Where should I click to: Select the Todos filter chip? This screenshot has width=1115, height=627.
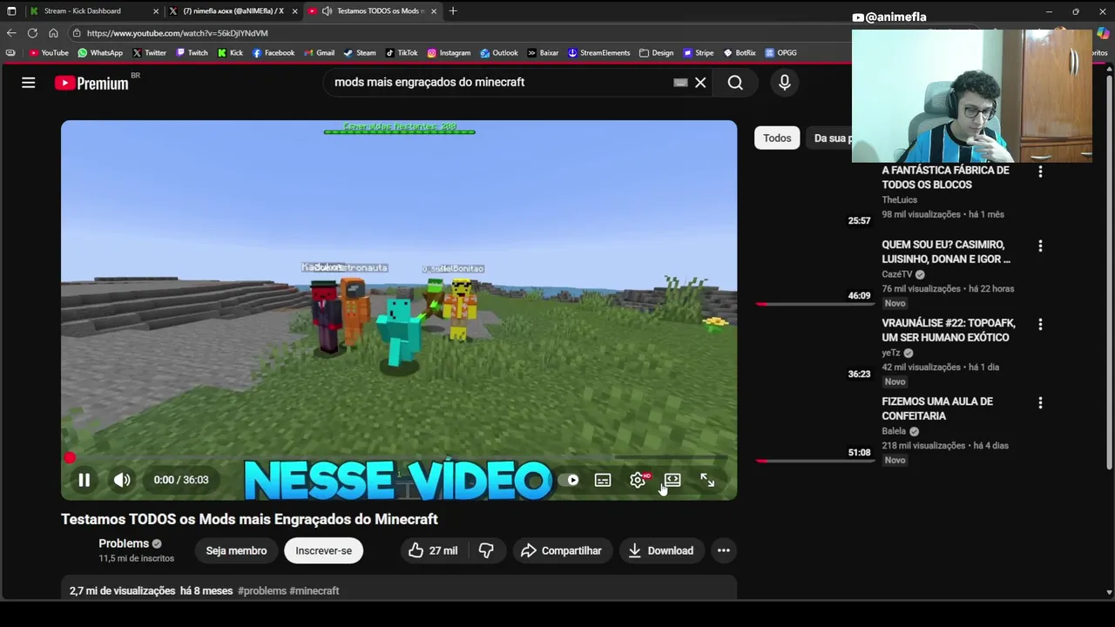[x=777, y=138]
